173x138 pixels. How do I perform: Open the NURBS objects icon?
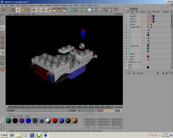[80, 10]
